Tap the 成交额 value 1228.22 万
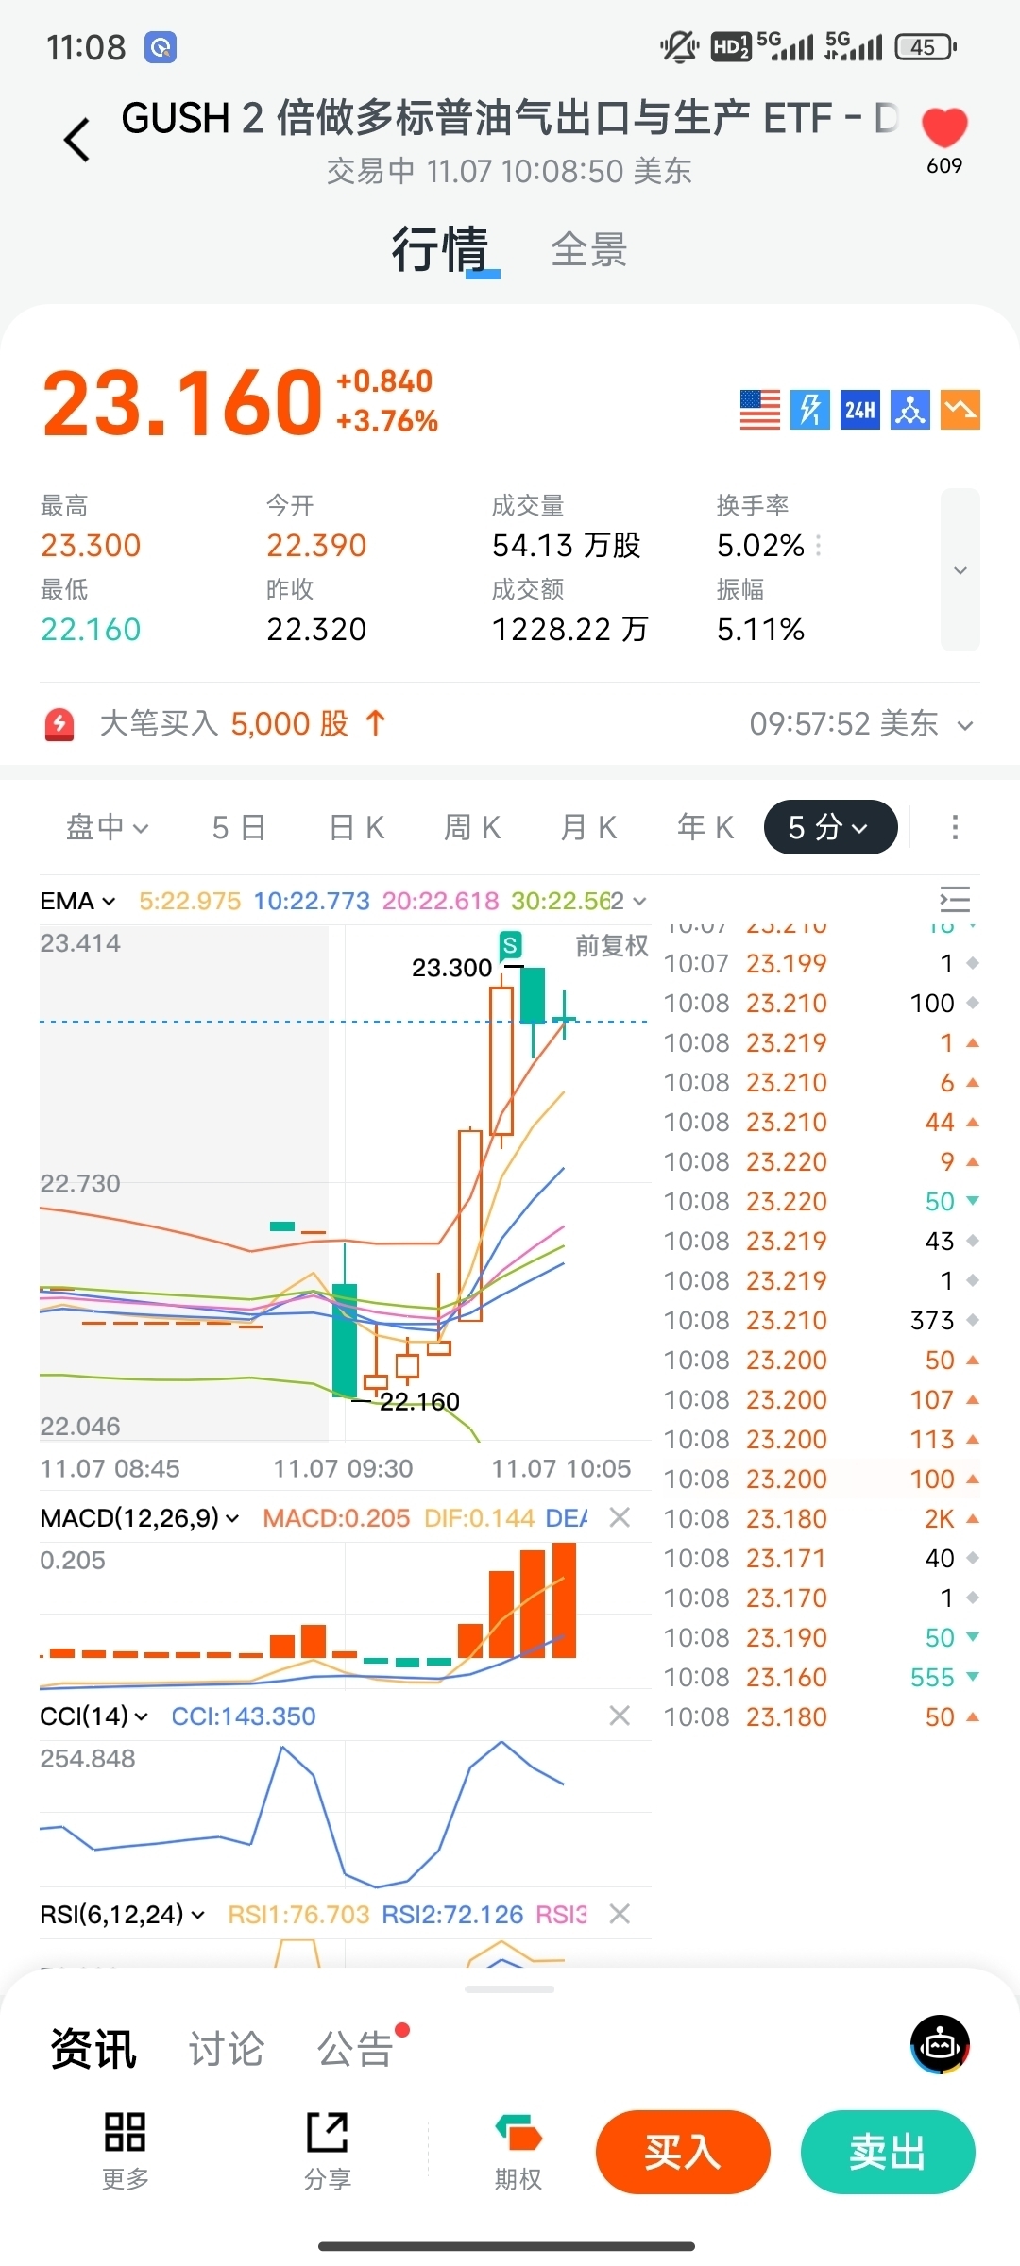Screen dimensions: 1020x2266 tap(570, 630)
